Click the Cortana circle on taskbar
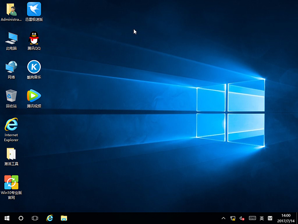 click(x=21, y=218)
